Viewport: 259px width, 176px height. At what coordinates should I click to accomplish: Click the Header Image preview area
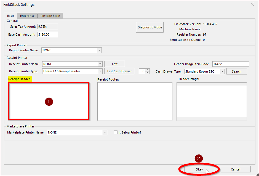pyautogui.click(x=212, y=101)
